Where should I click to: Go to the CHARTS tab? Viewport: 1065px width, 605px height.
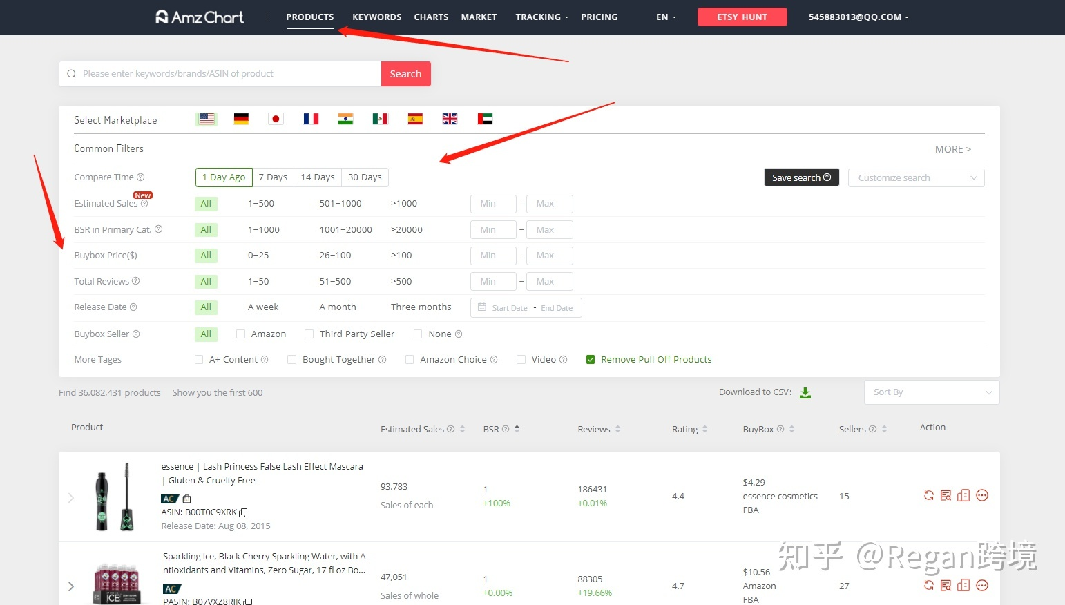click(432, 17)
